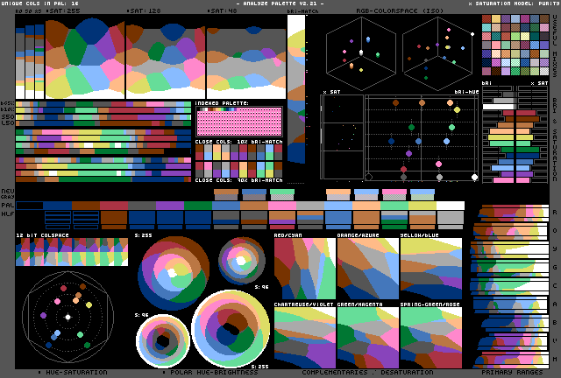The image size is (561, 378).
Task: Click the 'USEFUL MIXES' vertical label
Action: (555, 45)
